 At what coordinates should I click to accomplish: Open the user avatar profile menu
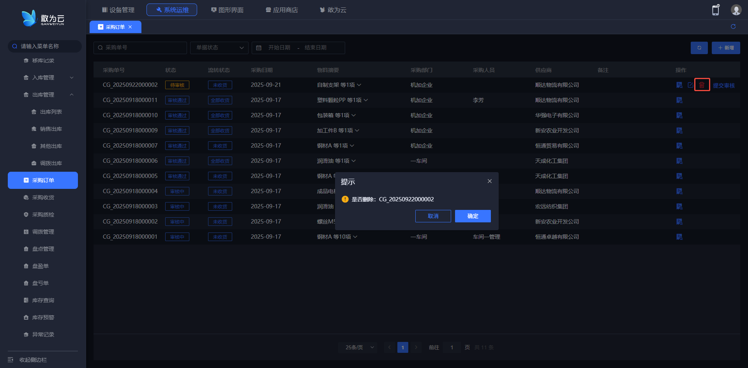736,10
